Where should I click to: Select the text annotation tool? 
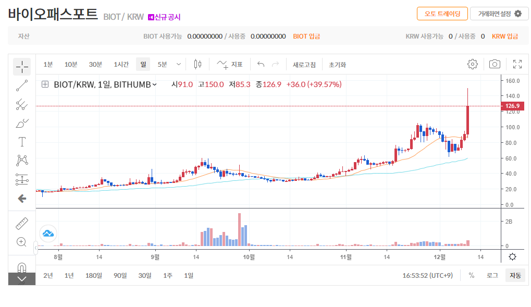[22, 142]
